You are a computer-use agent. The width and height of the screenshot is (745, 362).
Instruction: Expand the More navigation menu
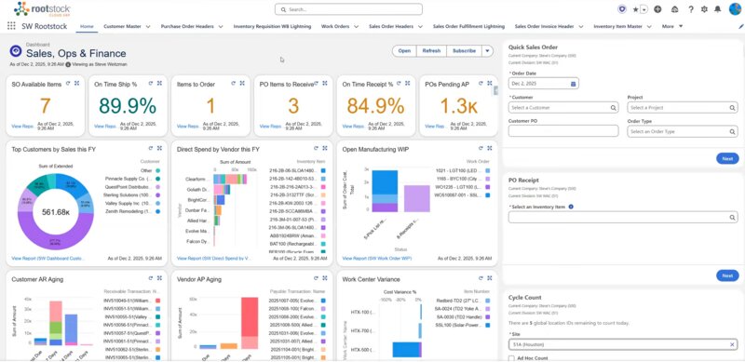672,27
